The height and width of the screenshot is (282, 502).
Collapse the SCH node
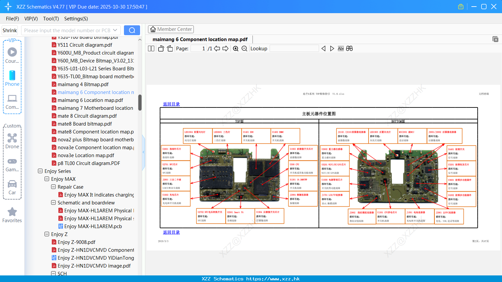point(53,273)
